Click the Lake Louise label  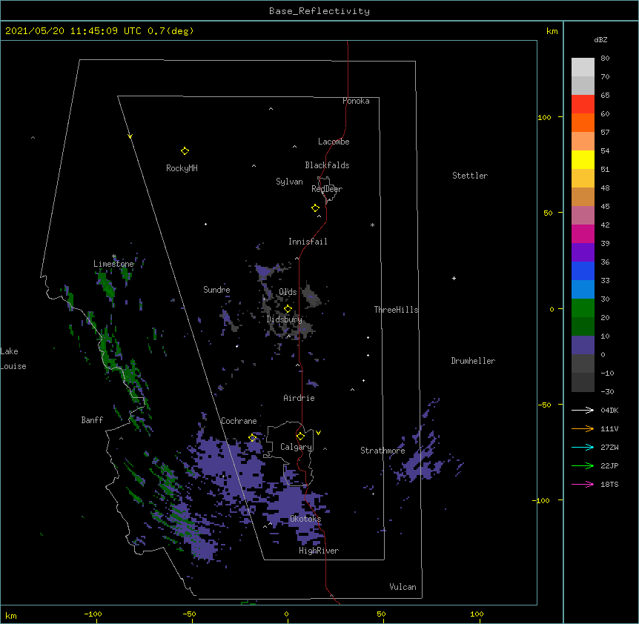point(13,359)
